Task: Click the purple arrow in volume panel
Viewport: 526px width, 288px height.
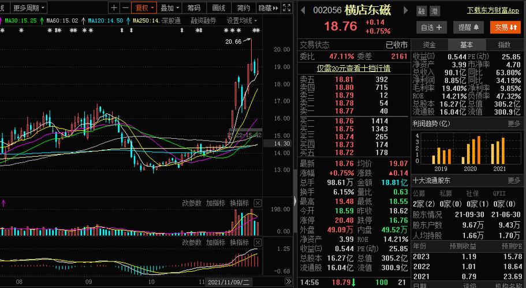Action: click(x=3, y=203)
